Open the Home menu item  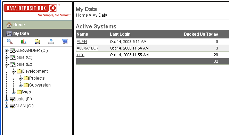[38, 25]
